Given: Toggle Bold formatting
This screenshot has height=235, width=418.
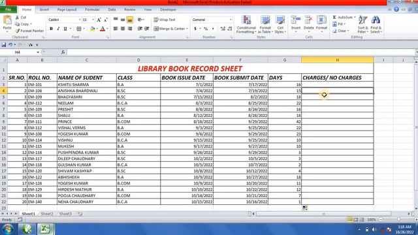Looking at the screenshot, I should tap(51, 29).
